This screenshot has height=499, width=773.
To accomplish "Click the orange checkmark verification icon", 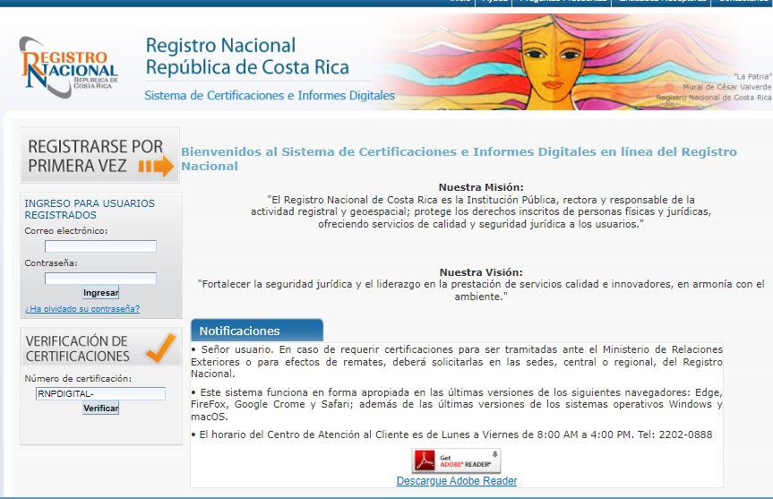I will pos(161,347).
